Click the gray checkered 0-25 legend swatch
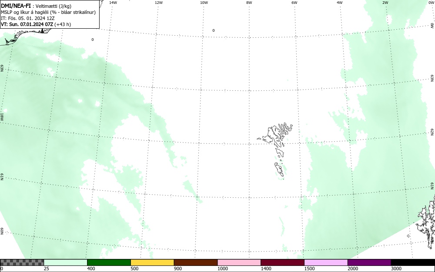This screenshot has height=272, width=435. tap(22, 262)
